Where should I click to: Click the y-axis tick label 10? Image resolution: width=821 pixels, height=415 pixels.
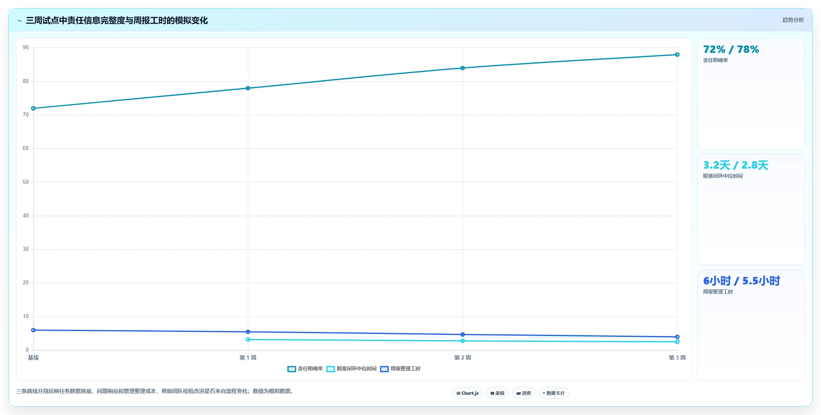26,317
